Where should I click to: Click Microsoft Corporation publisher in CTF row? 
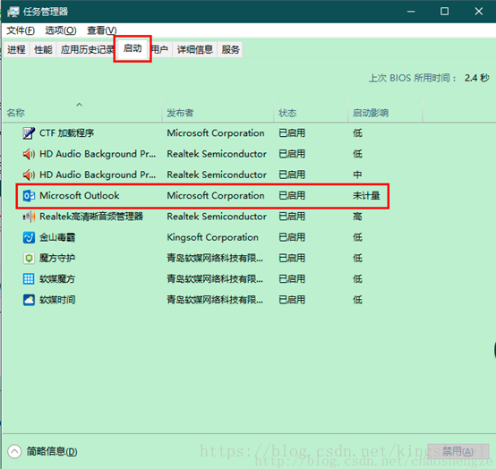pyautogui.click(x=216, y=133)
